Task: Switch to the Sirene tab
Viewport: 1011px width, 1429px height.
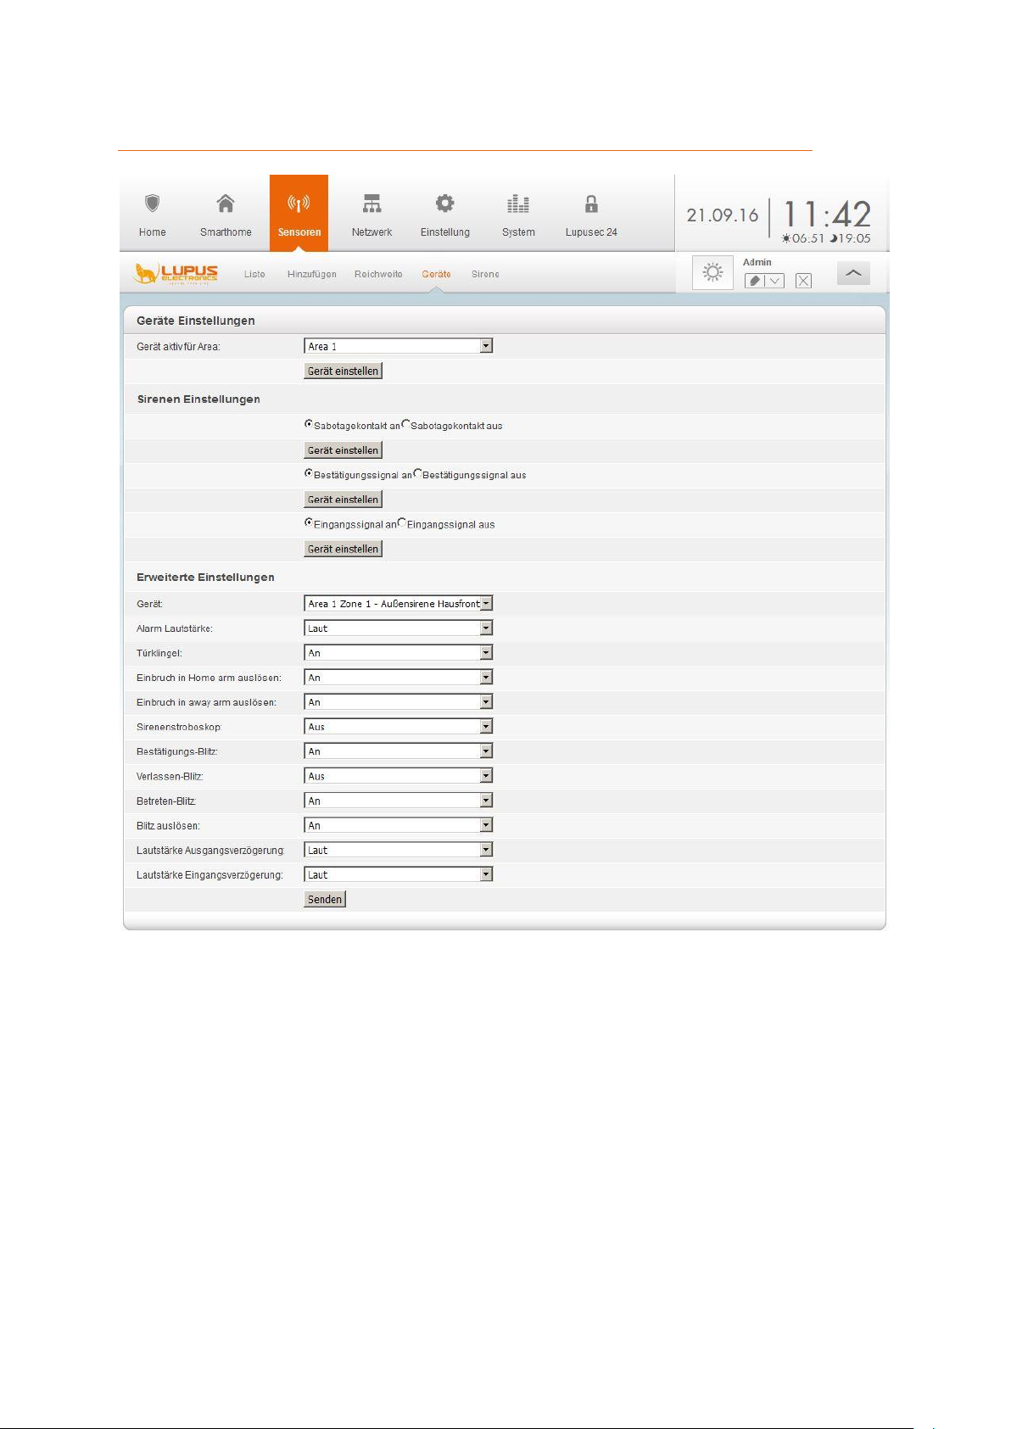Action: [x=485, y=274]
